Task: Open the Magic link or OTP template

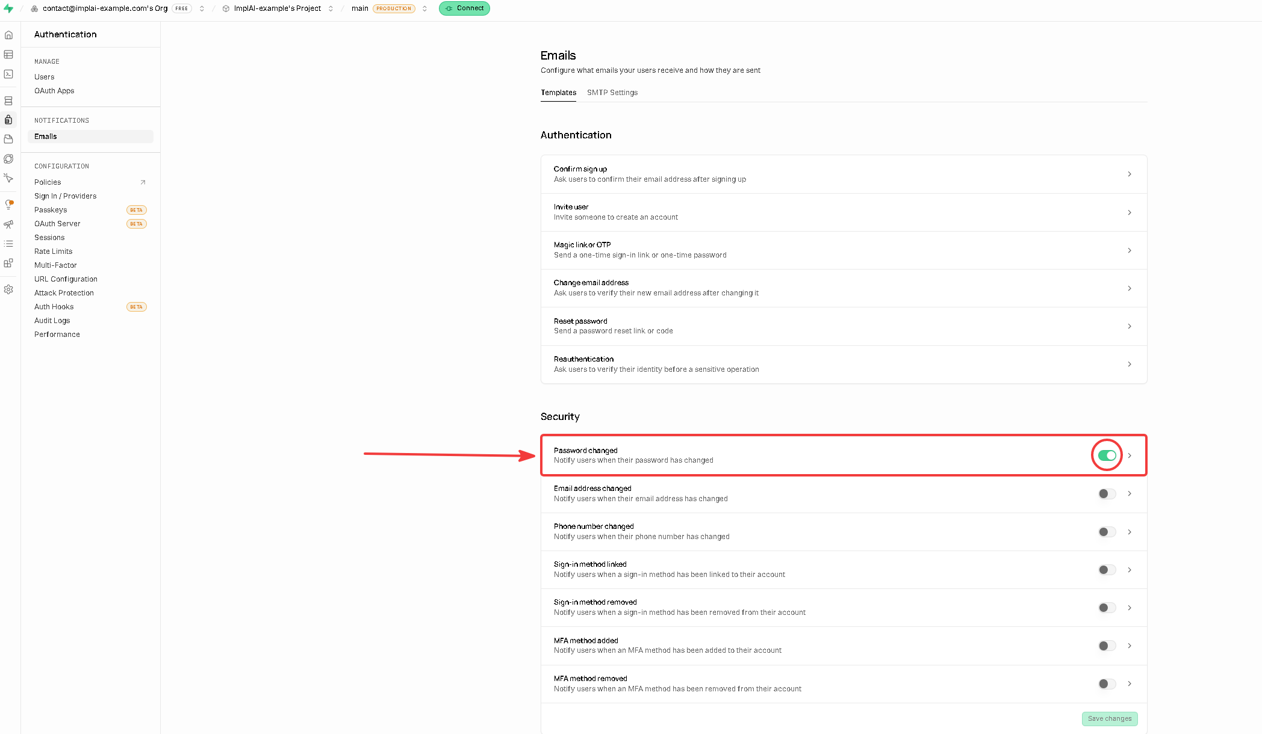Action: pyautogui.click(x=844, y=250)
